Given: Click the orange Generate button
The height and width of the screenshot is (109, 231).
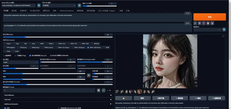Looking at the screenshot, I should pos(209,17).
